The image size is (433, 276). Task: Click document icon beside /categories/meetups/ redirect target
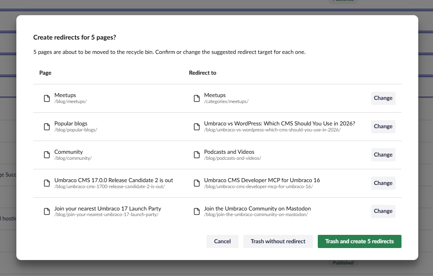click(x=197, y=98)
